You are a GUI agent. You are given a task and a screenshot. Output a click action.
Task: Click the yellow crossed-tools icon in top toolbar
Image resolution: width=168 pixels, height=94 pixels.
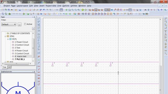point(16,10)
